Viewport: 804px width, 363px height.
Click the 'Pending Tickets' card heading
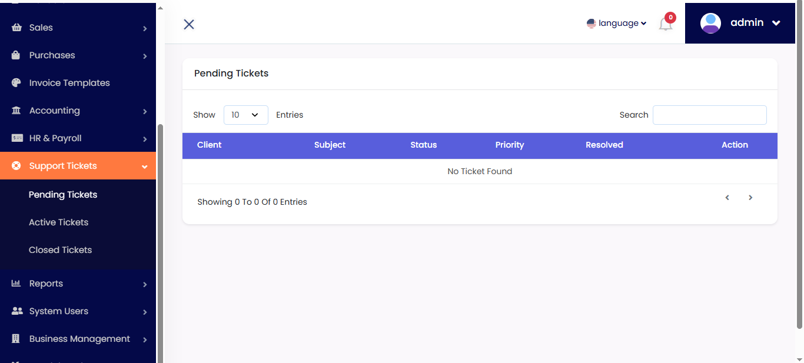click(231, 74)
